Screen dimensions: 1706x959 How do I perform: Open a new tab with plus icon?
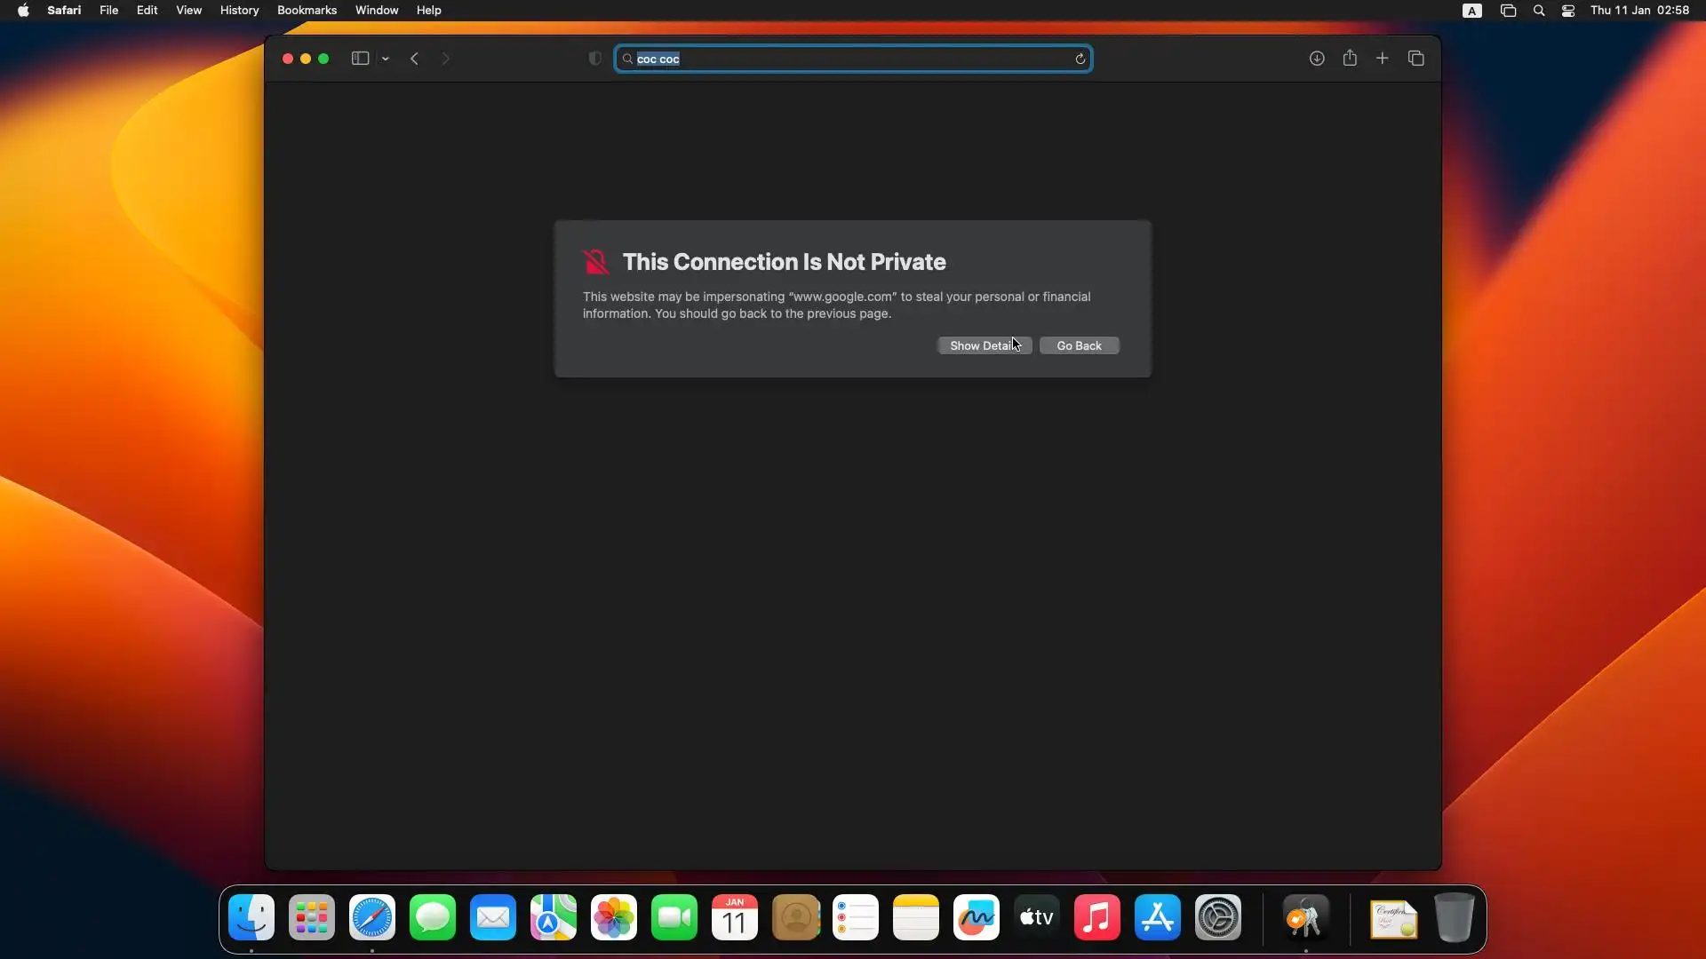point(1383,59)
